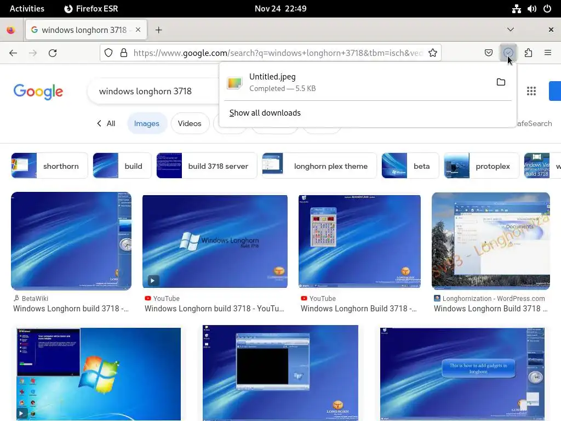
Task: Reload the current page
Action: (x=53, y=53)
